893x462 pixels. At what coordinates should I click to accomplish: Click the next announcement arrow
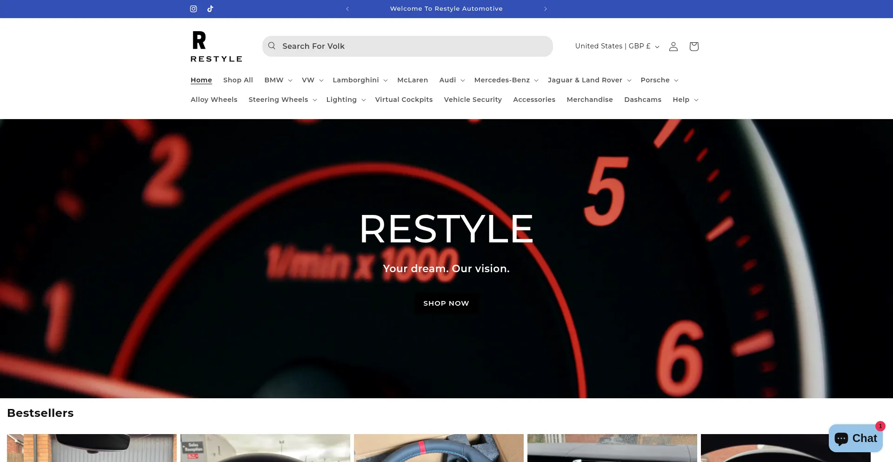[x=545, y=8]
